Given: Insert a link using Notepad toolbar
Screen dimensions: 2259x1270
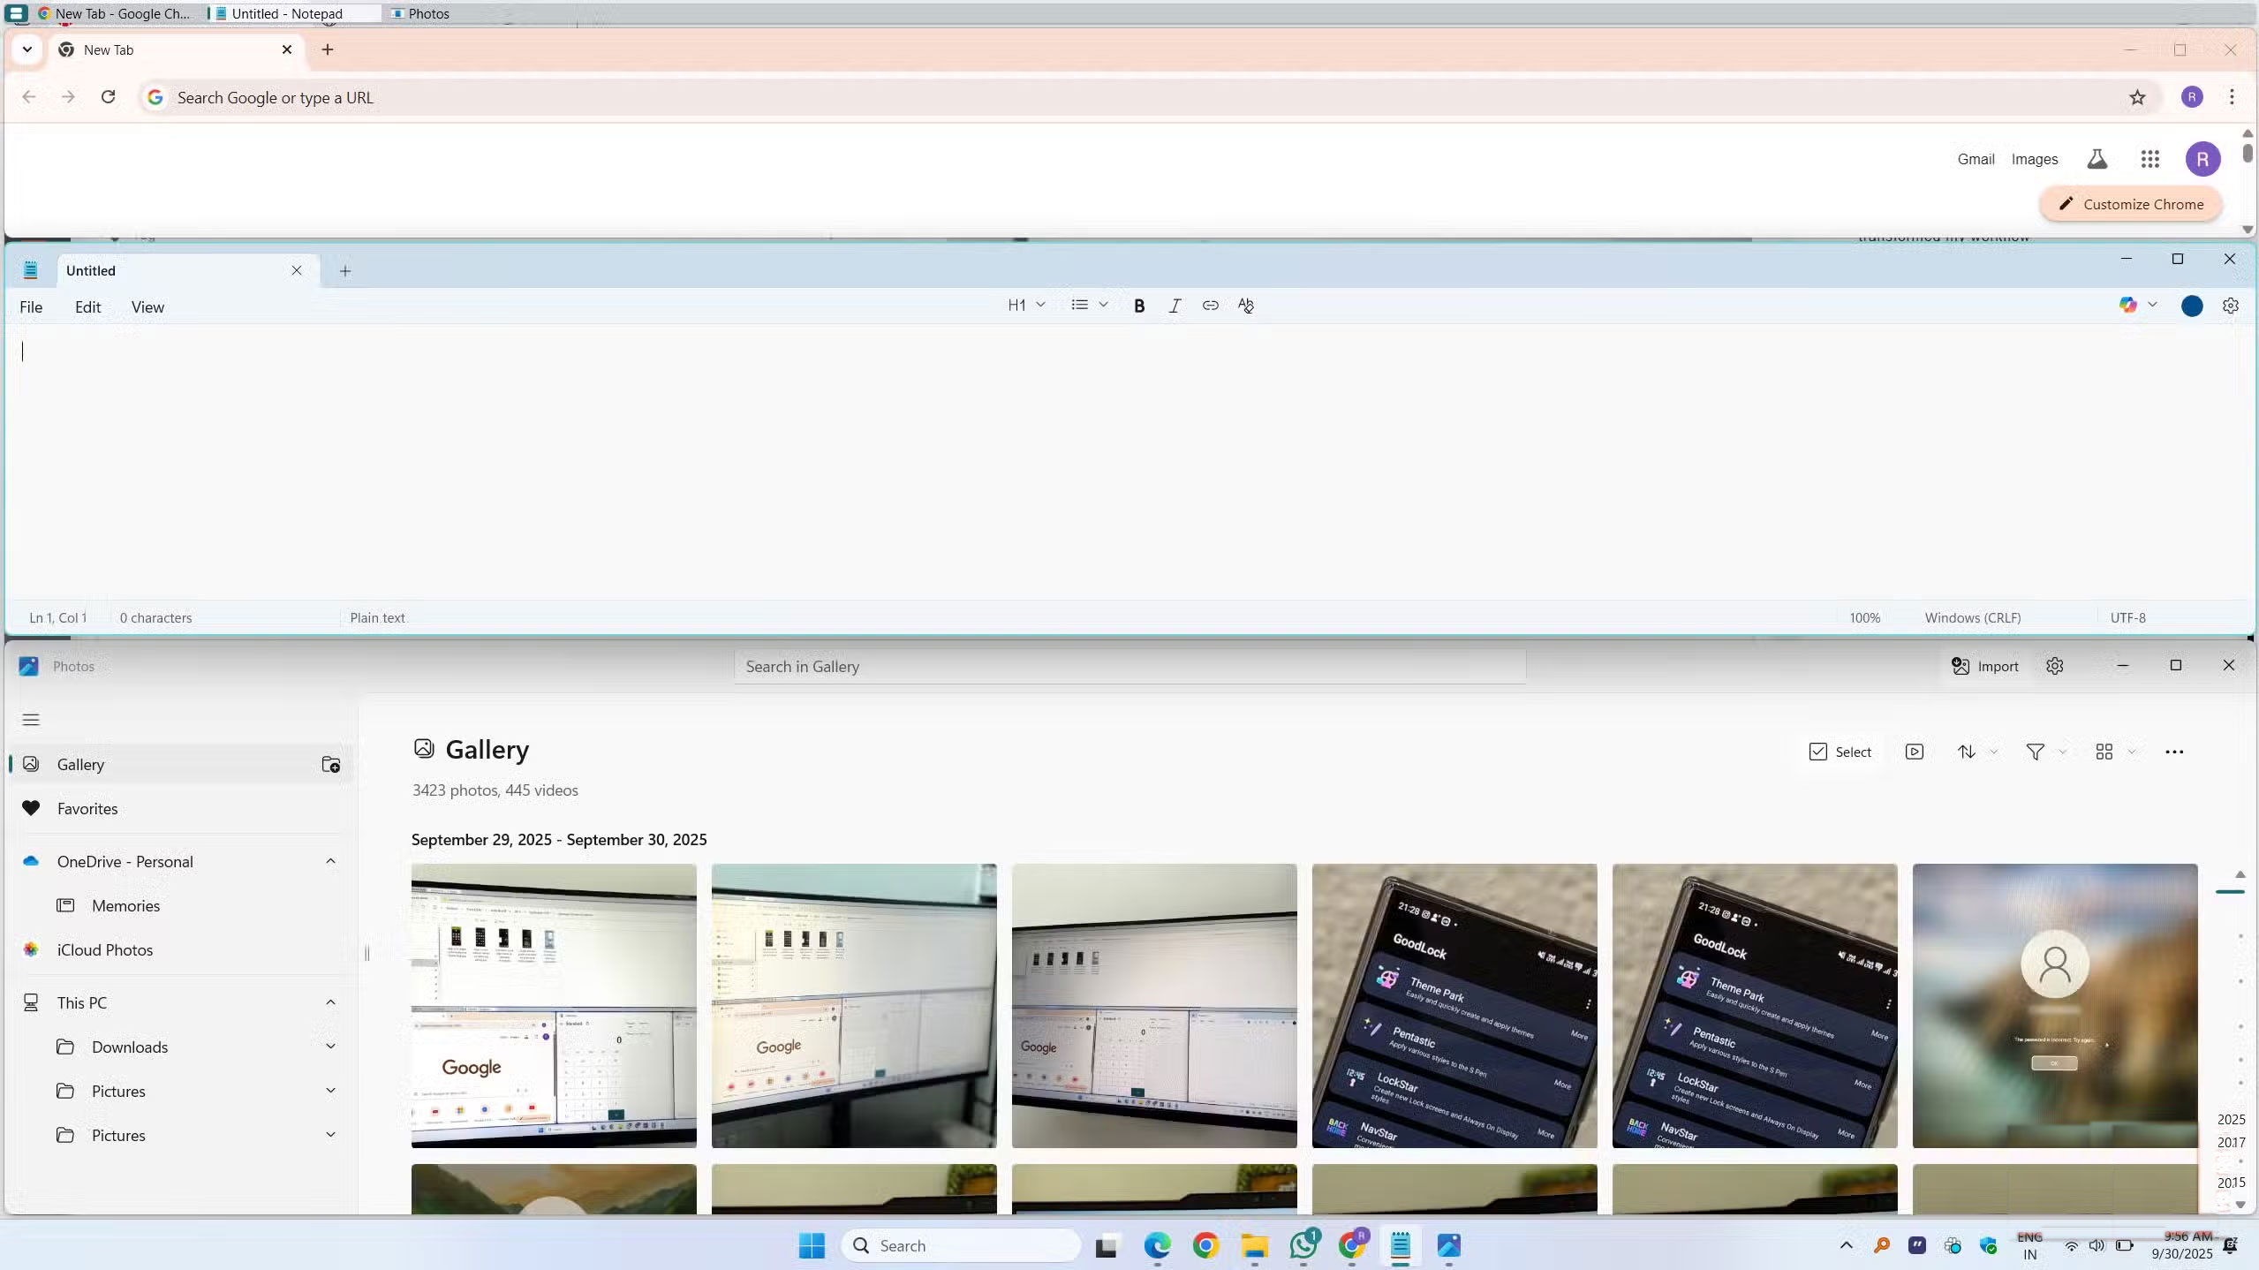Looking at the screenshot, I should click(x=1210, y=305).
